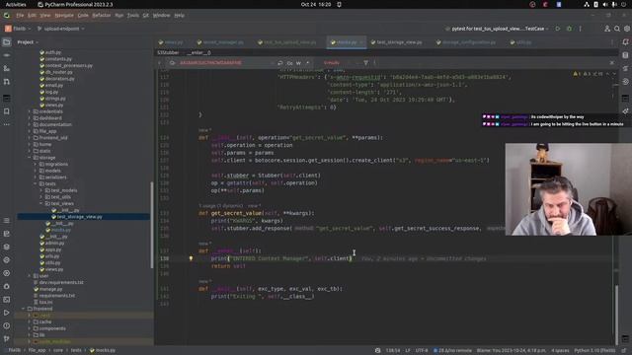Open the Terminal tool window icon

pos(7,300)
